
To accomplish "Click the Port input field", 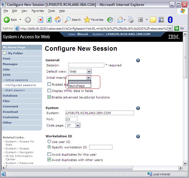I will point(71,119).
